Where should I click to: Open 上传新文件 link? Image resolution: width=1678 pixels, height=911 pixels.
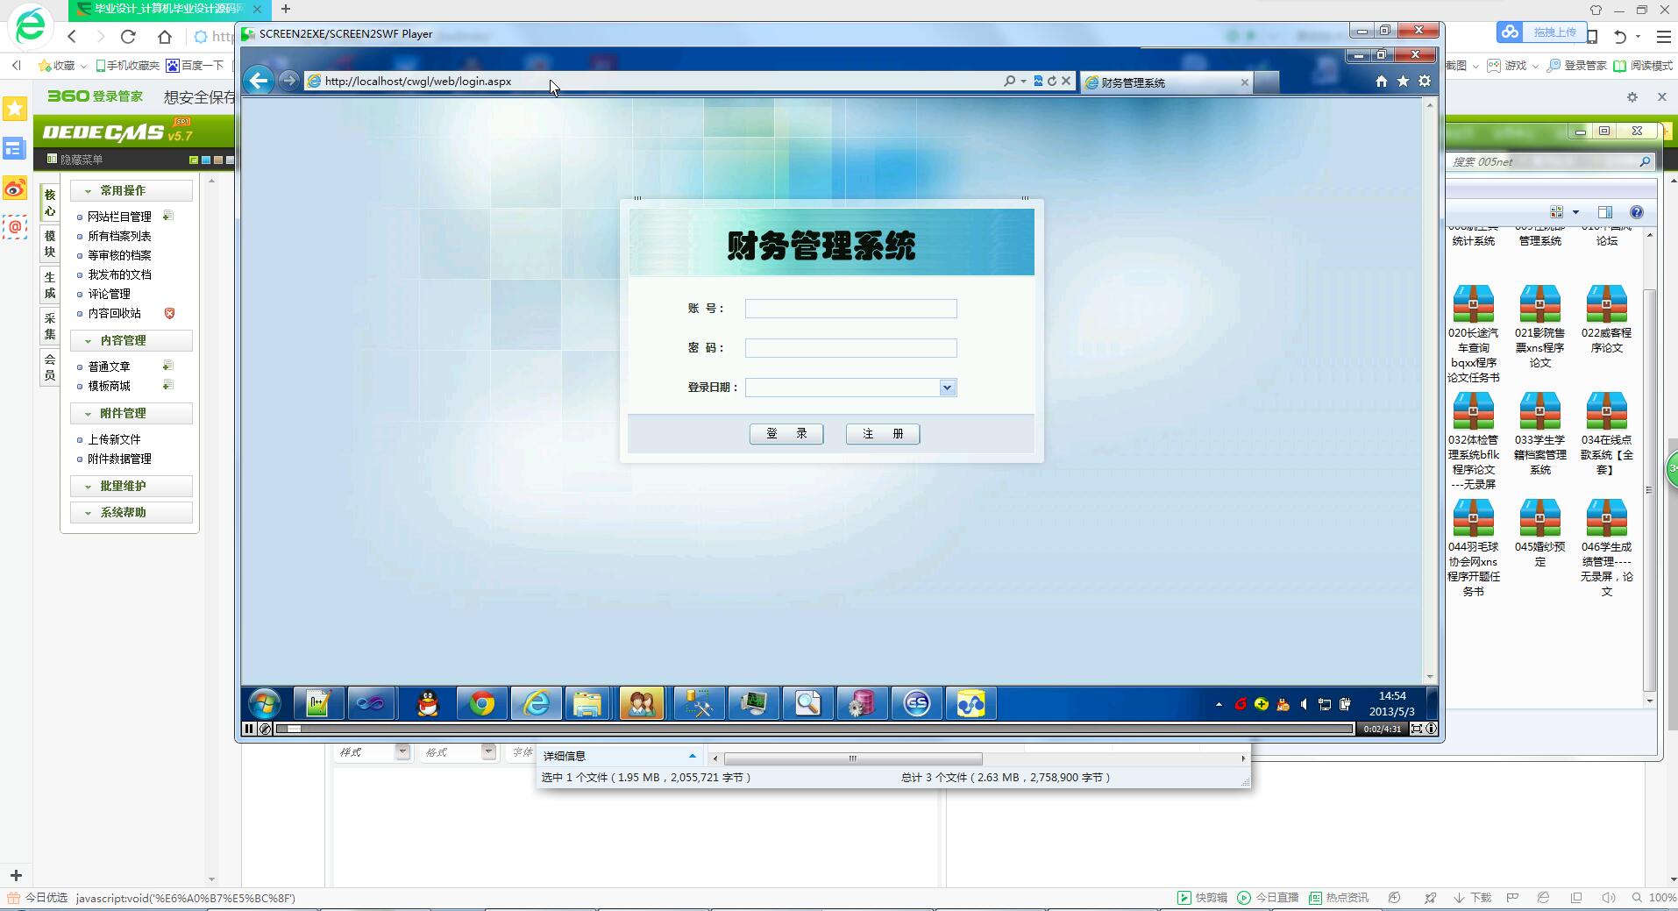114,439
